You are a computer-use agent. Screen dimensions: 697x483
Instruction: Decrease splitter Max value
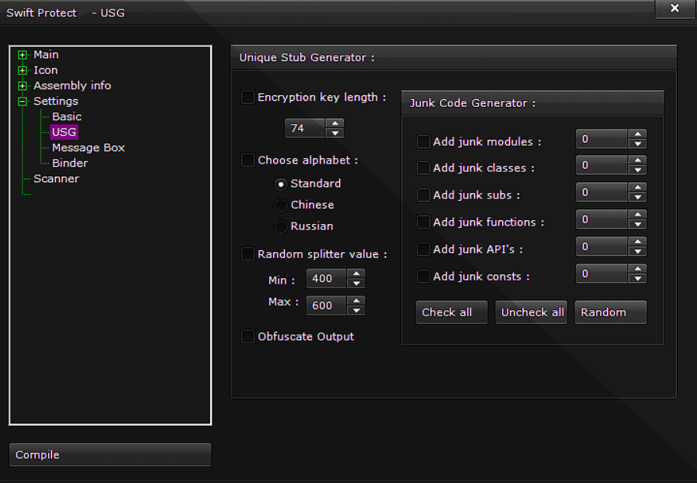click(356, 311)
